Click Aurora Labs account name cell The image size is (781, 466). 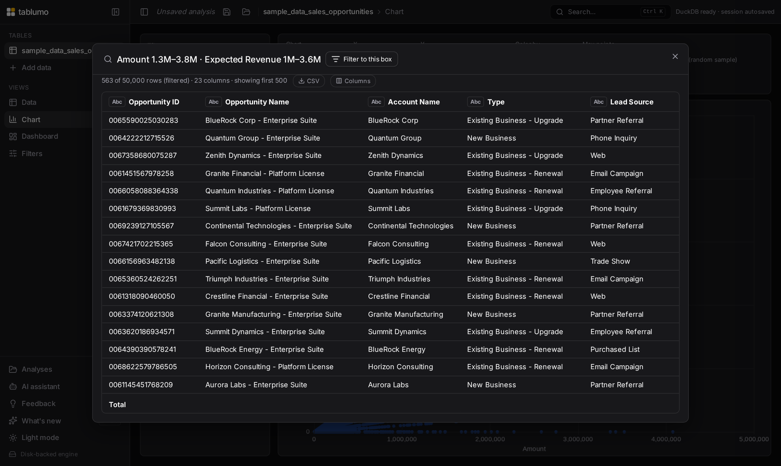[x=388, y=385]
